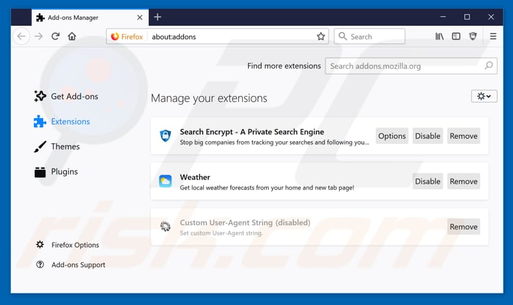
Task: Switch to the Themes category
Action: 57,147
